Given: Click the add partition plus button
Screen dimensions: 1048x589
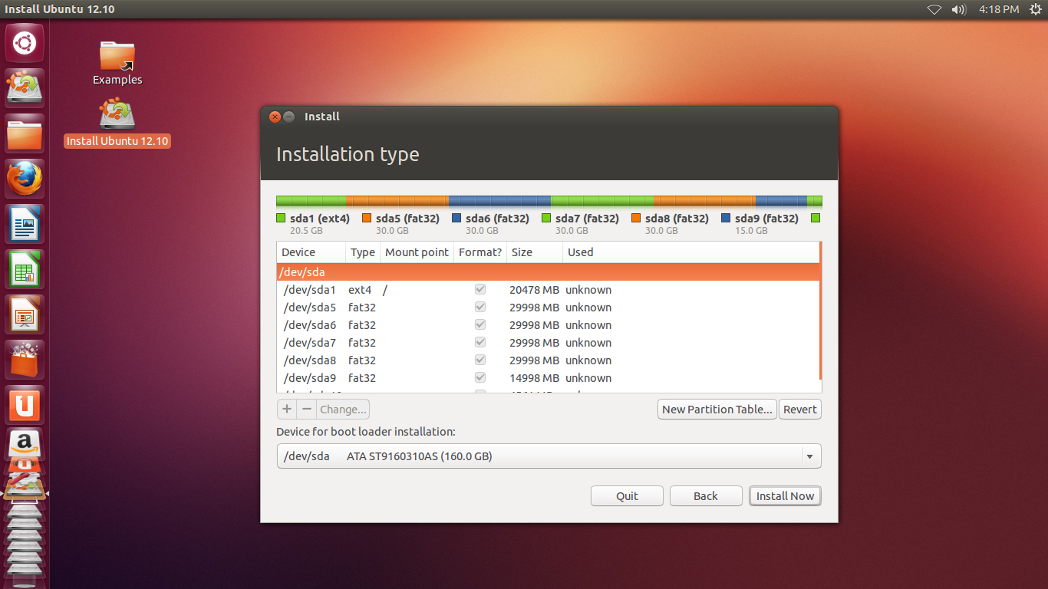Looking at the screenshot, I should click(x=286, y=409).
